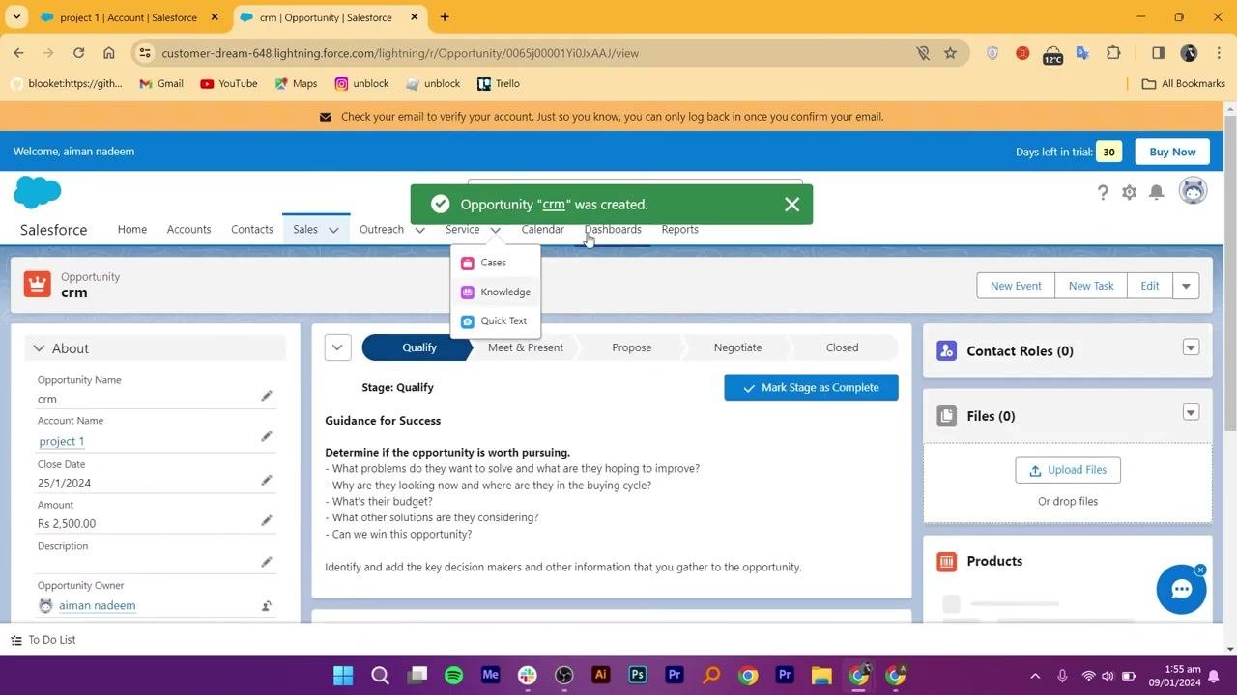
Task: Edit Description pencil icon
Action: pos(267,562)
